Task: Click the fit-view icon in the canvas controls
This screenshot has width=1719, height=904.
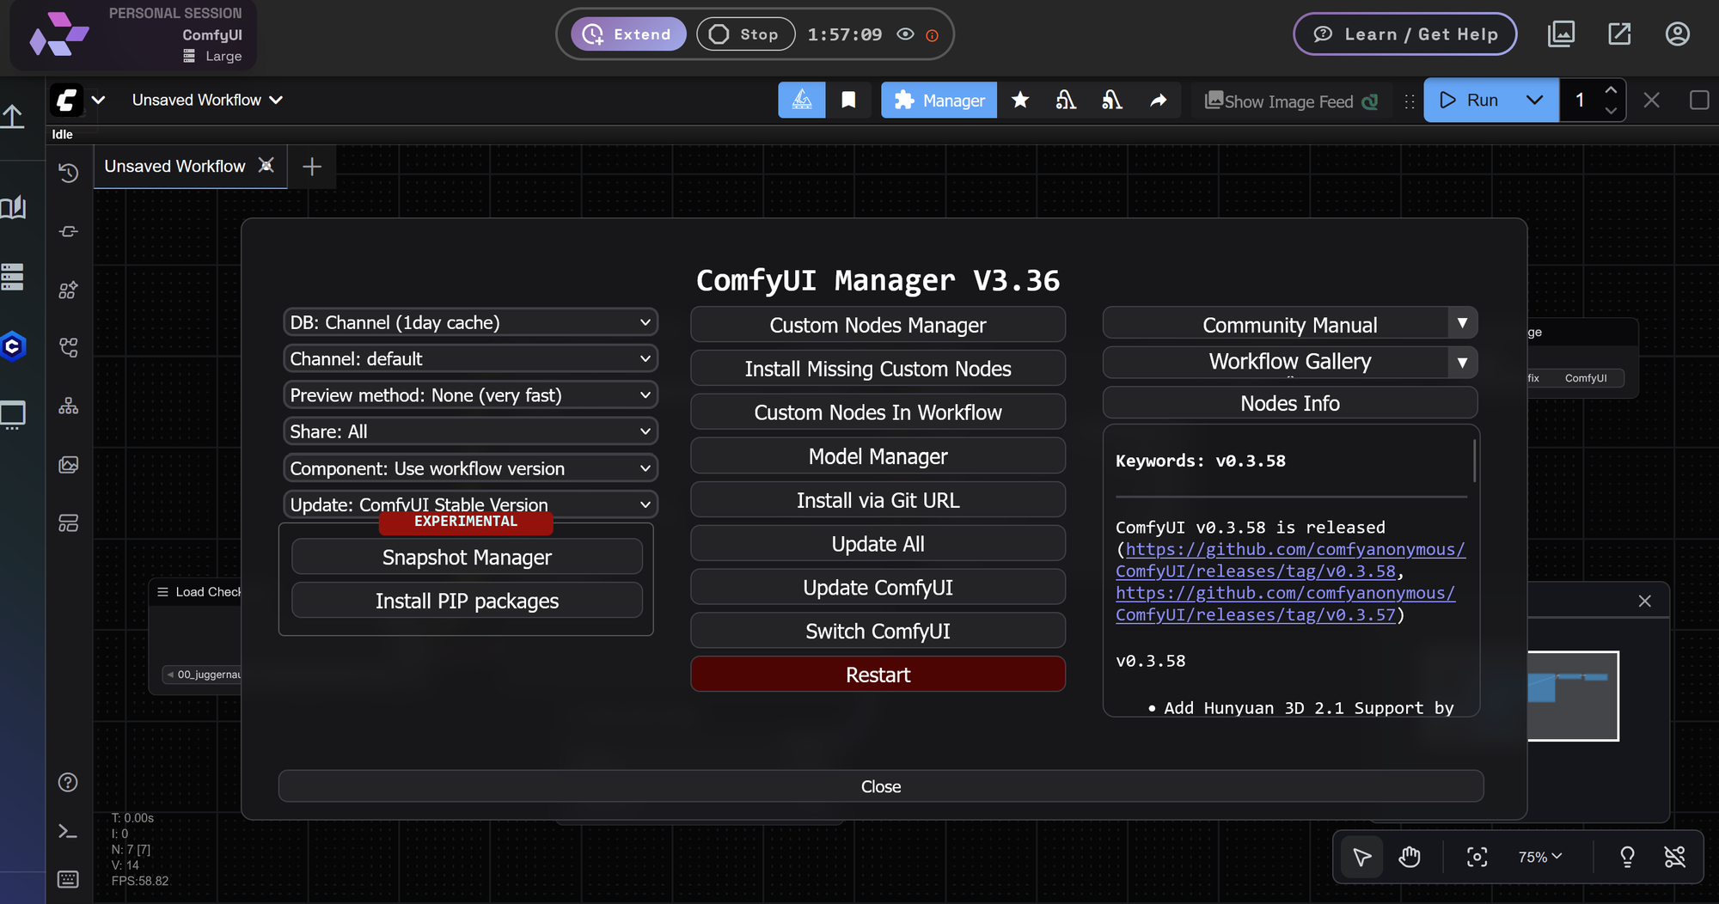Action: click(x=1476, y=857)
